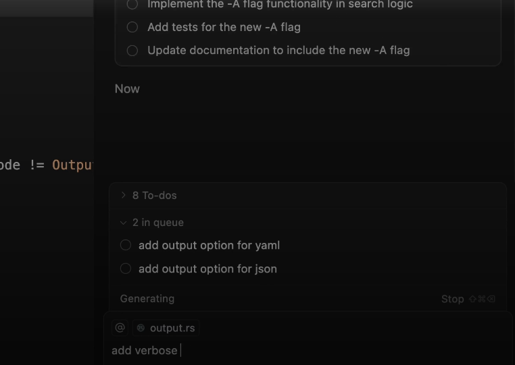Click the 'Now' timestamp label

127,89
